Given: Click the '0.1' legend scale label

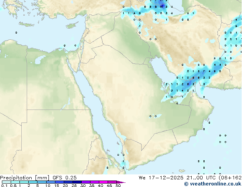Looking at the screenshot, I should 4,185.
